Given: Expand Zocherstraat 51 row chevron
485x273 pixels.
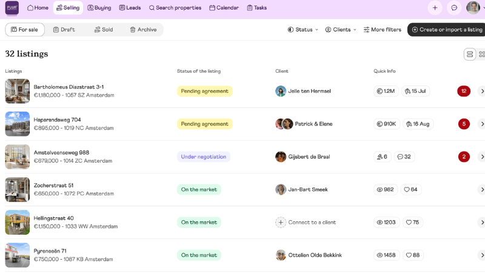Looking at the screenshot, I should pyautogui.click(x=481, y=189).
